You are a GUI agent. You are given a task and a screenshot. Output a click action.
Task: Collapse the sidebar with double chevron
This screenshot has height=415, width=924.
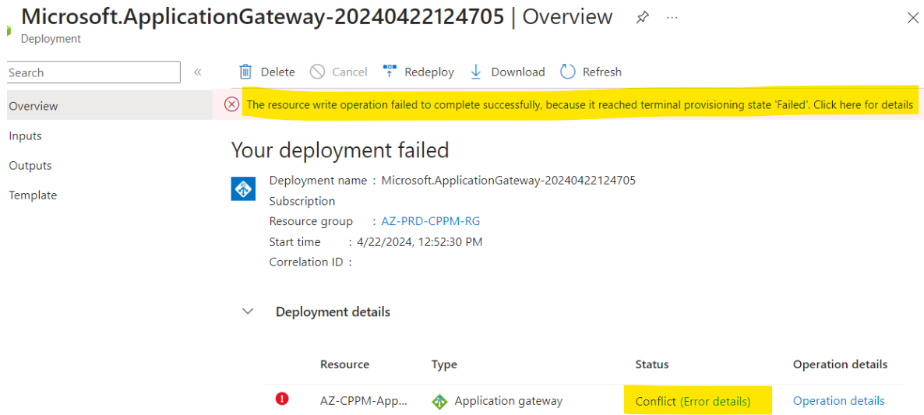pyautogui.click(x=198, y=72)
